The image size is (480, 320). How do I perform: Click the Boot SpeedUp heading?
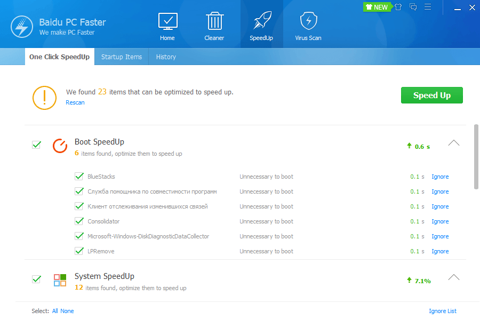(x=99, y=142)
